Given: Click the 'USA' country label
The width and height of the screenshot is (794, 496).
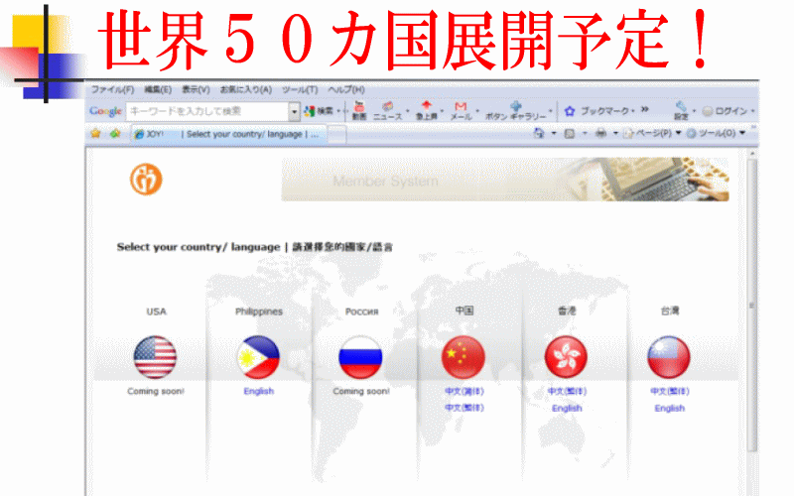Looking at the screenshot, I should coord(156,311).
